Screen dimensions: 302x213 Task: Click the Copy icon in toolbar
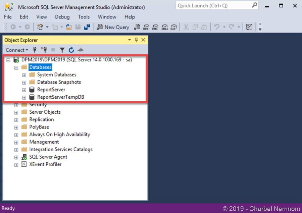[195, 27]
